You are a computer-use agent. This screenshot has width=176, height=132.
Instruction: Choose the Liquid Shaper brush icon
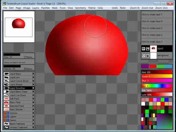(6, 84)
